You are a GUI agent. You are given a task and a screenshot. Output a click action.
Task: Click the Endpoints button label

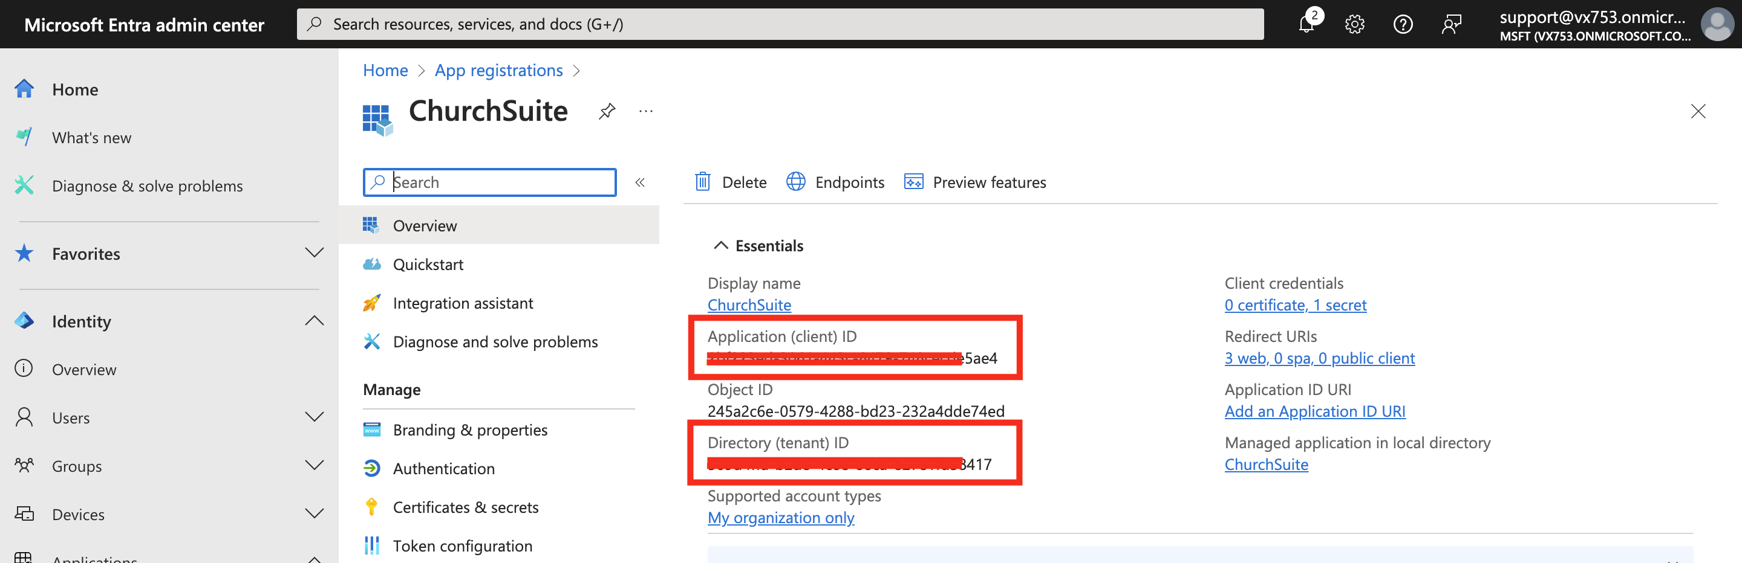pos(849,182)
